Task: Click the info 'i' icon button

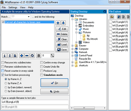Action: click(5, 56)
